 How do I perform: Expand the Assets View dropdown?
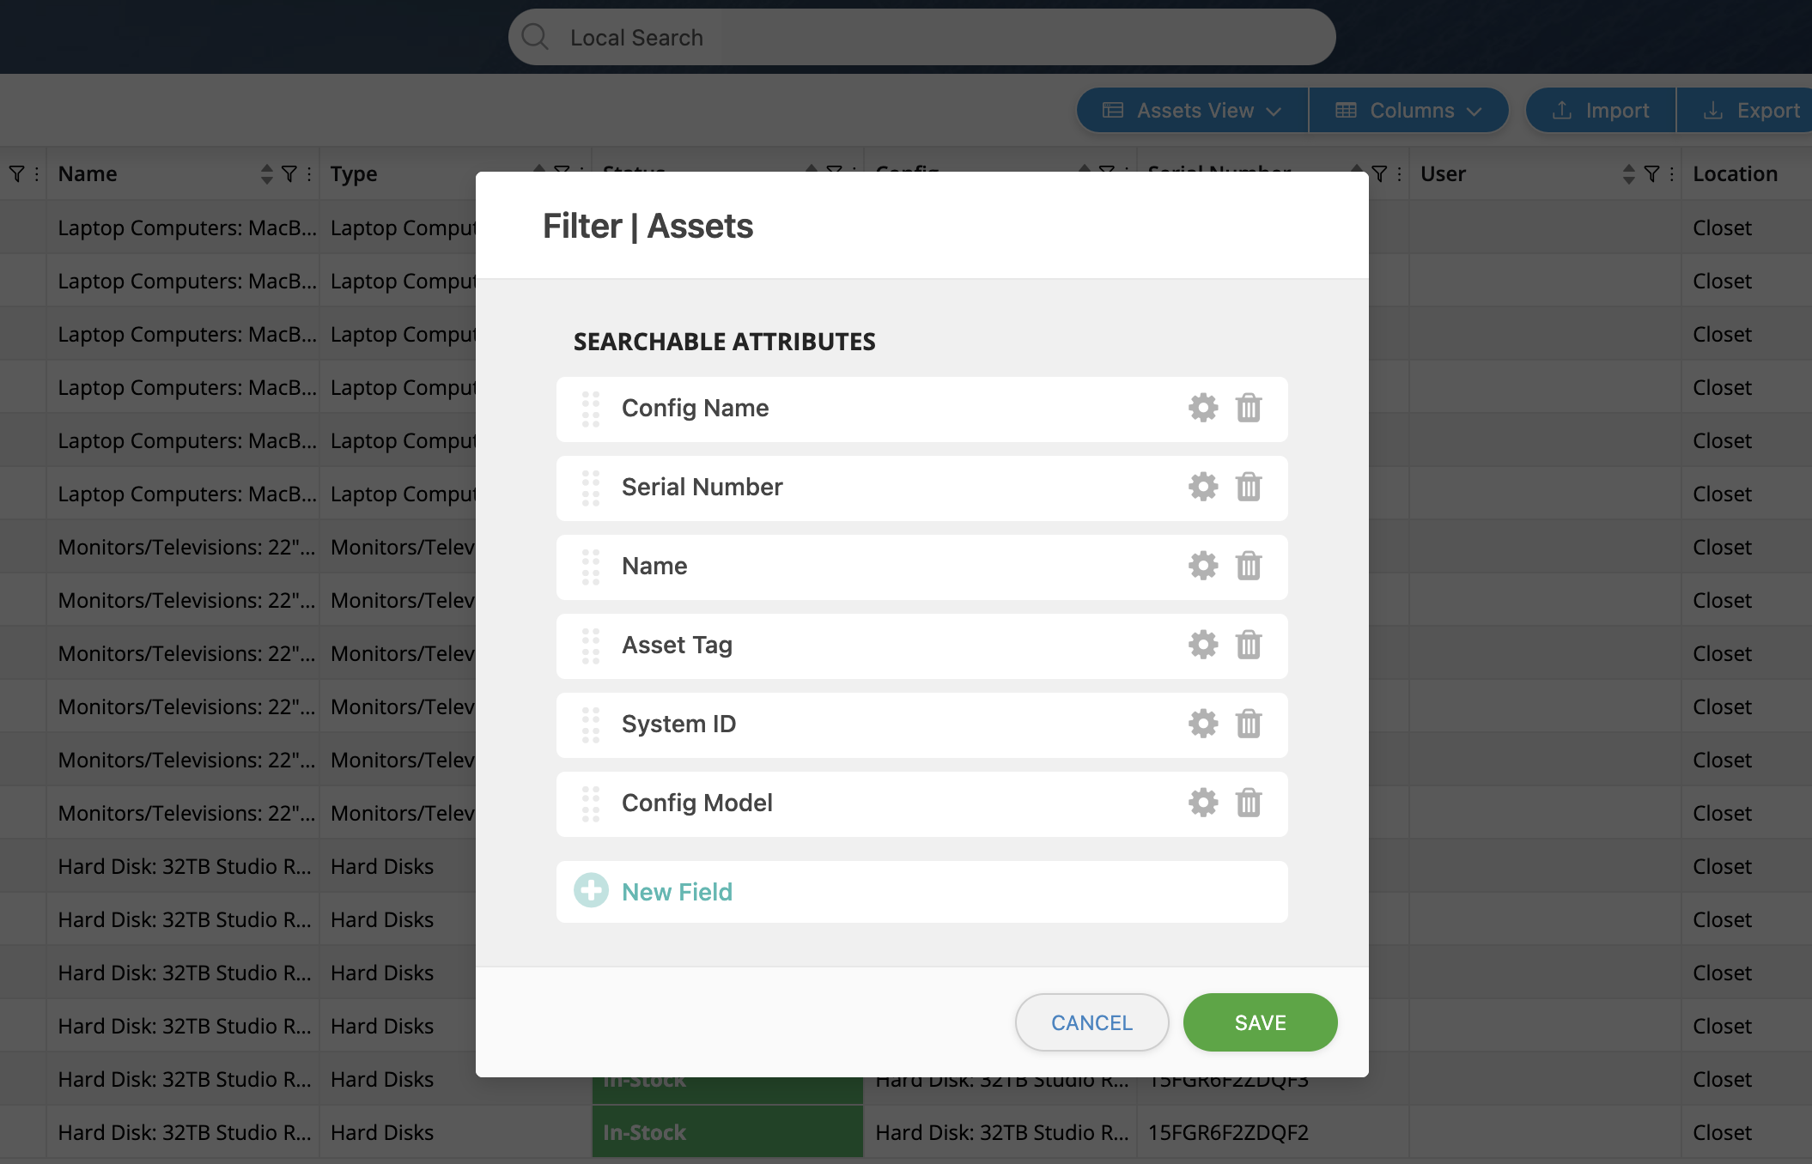pos(1192,111)
